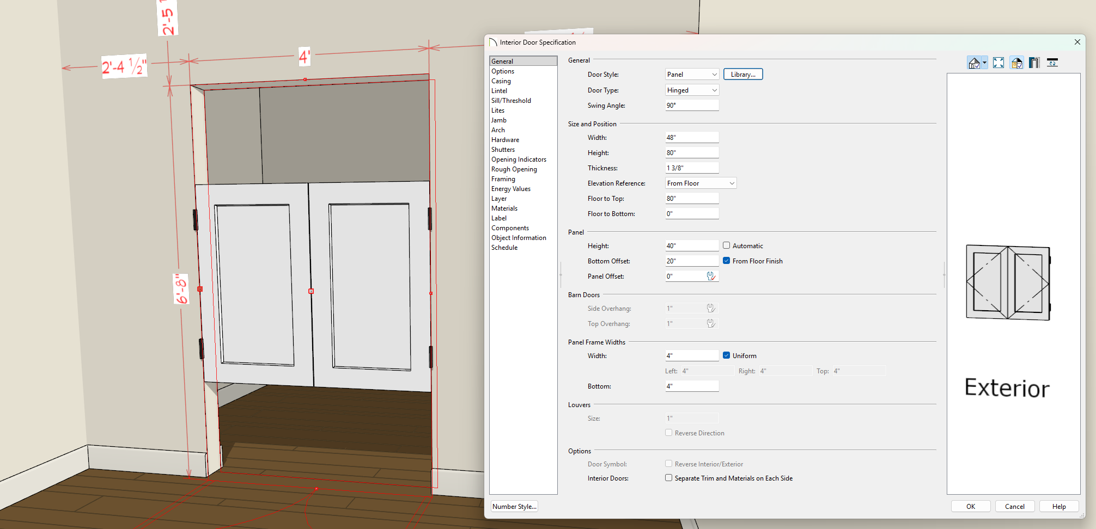Open the Door Style dropdown
The height and width of the screenshot is (529, 1096).
692,75
